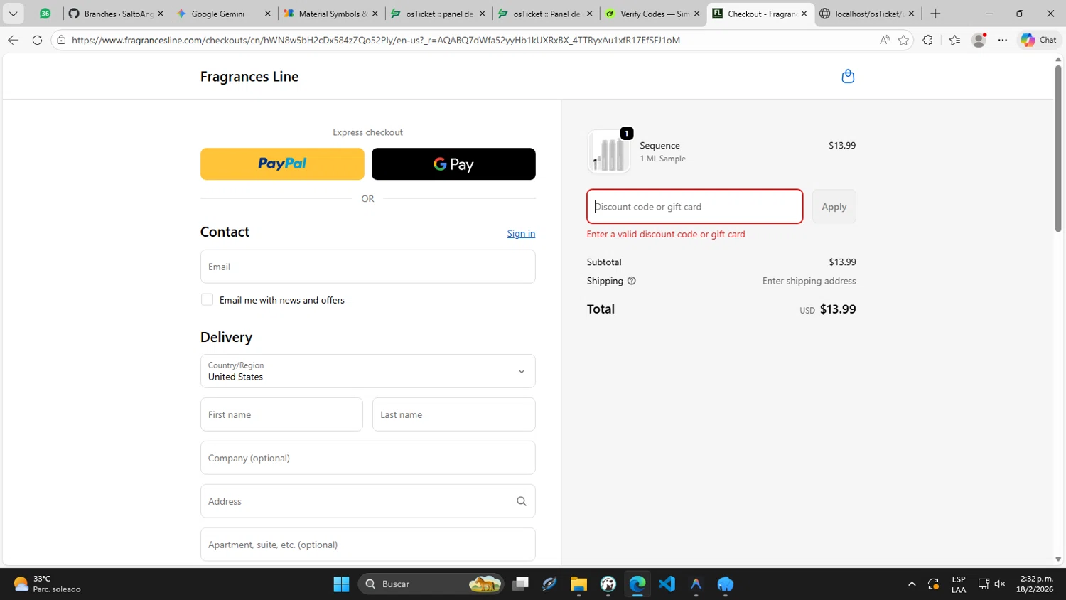Click the taskbar Buscar search box
The width and height of the screenshot is (1066, 600).
tap(431, 584)
